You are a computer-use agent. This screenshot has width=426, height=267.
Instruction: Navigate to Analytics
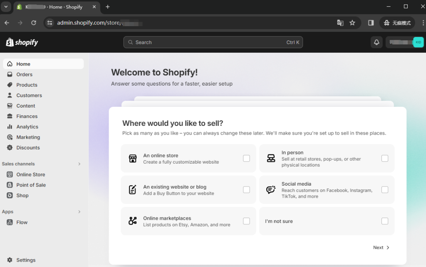pyautogui.click(x=43, y=127)
